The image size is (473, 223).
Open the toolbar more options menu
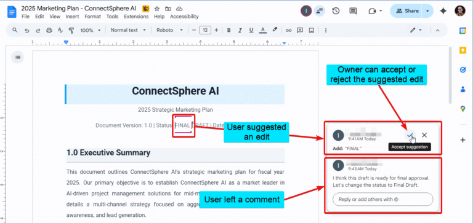[325, 30]
